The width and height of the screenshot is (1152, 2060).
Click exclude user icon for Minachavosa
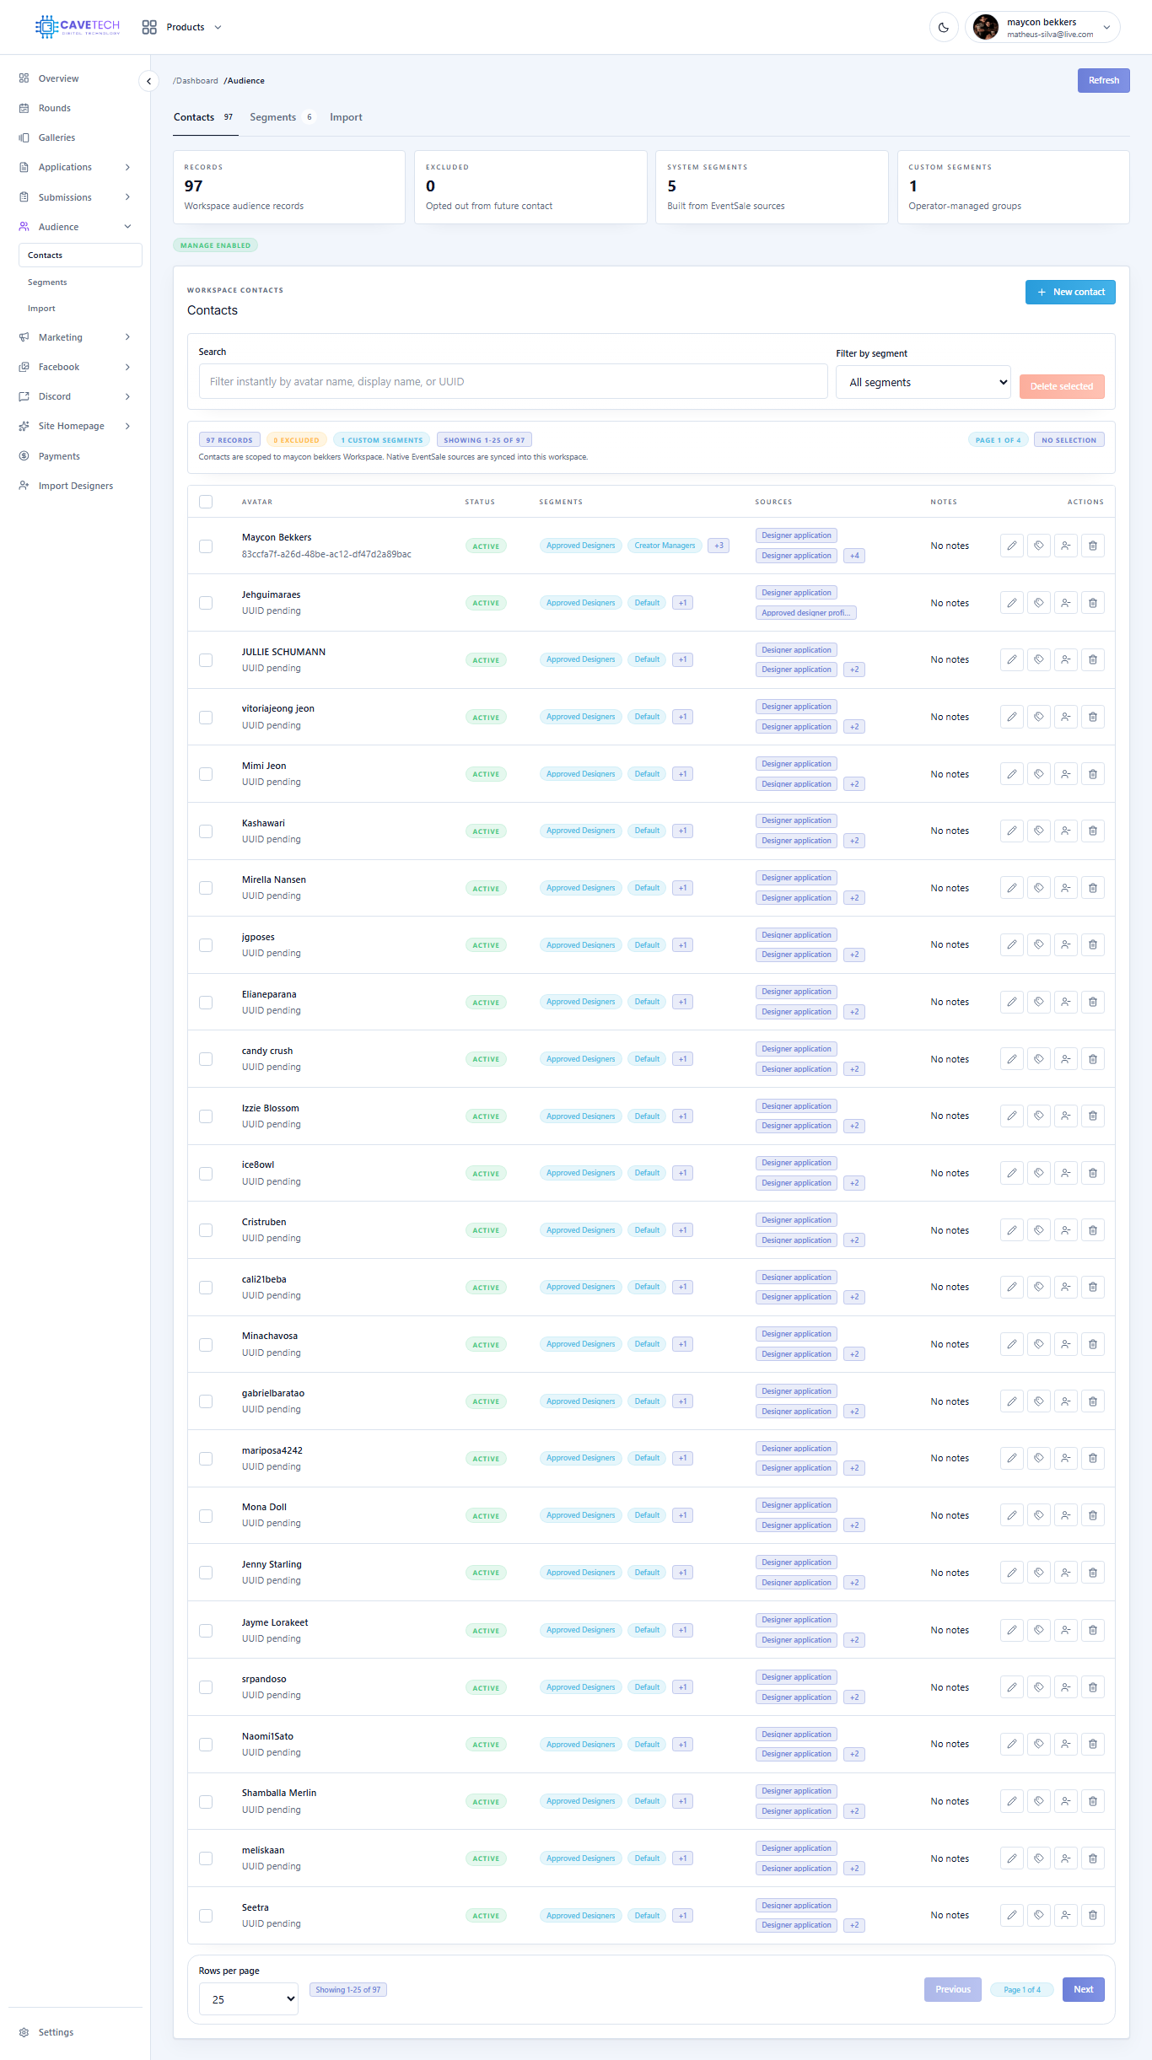tap(1066, 1344)
